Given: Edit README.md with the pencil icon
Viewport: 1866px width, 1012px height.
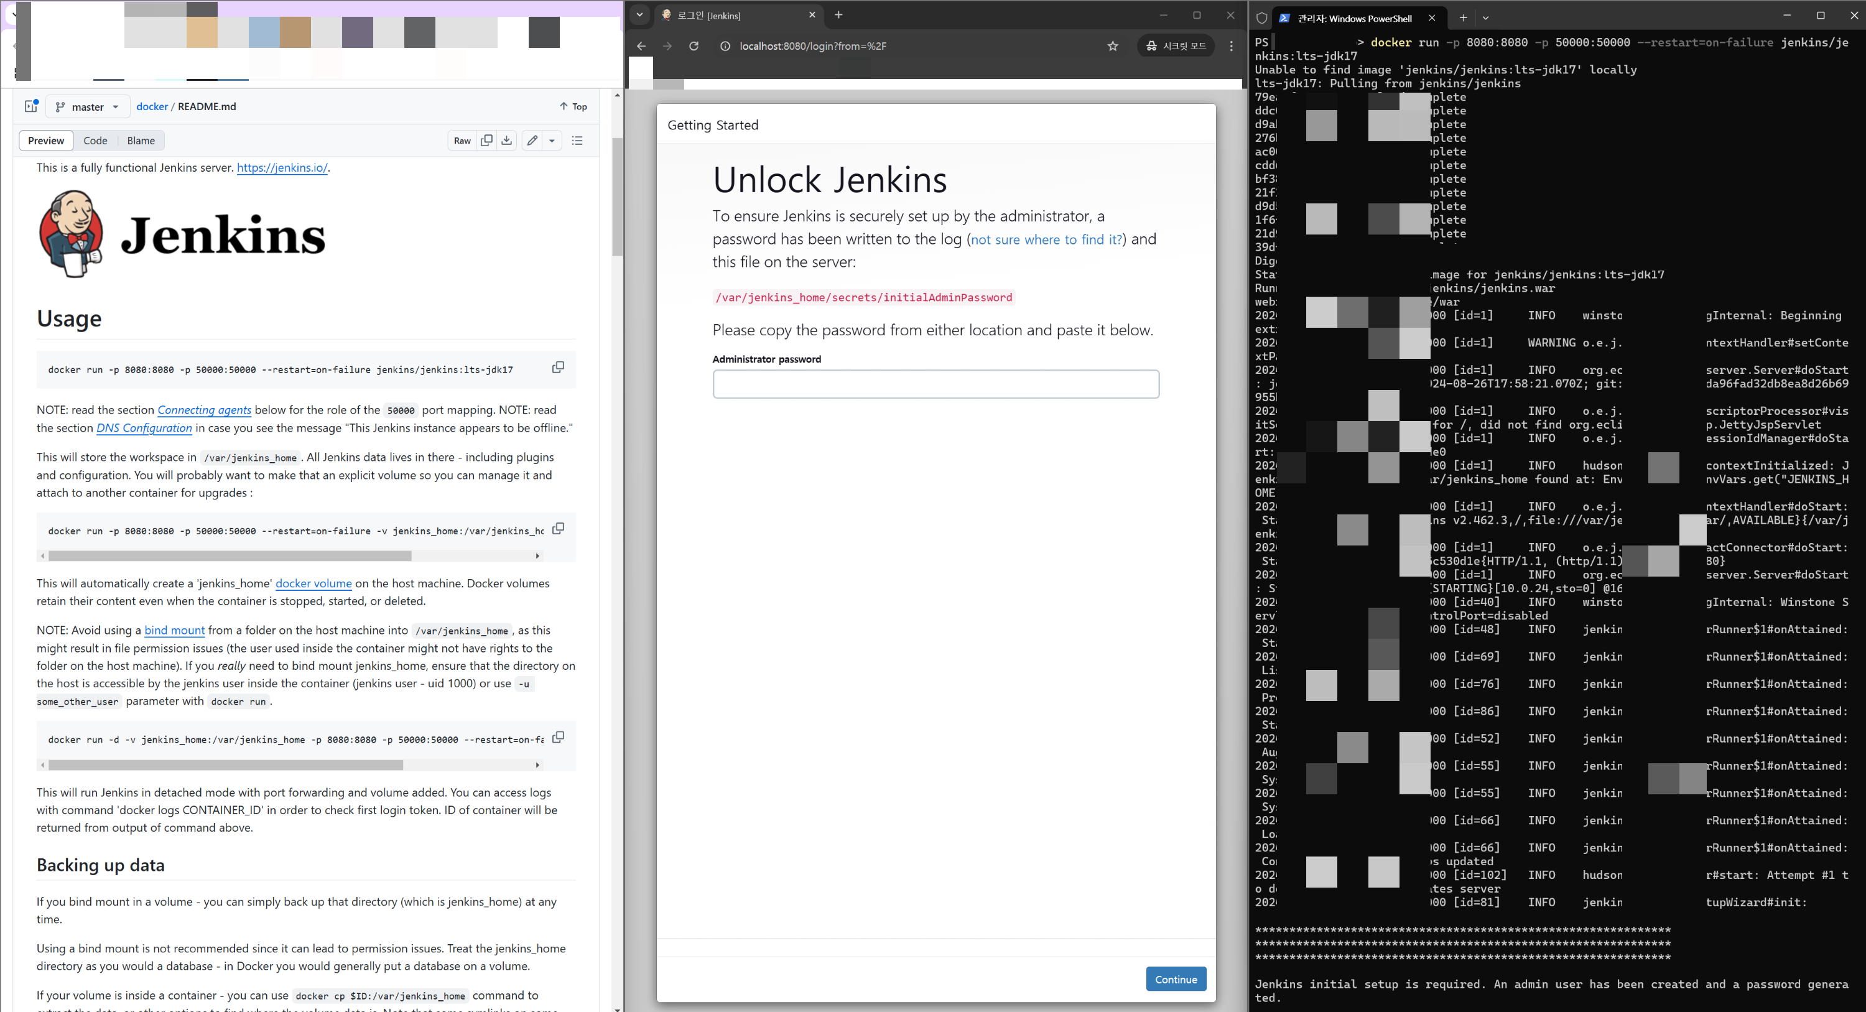Looking at the screenshot, I should click(x=532, y=141).
